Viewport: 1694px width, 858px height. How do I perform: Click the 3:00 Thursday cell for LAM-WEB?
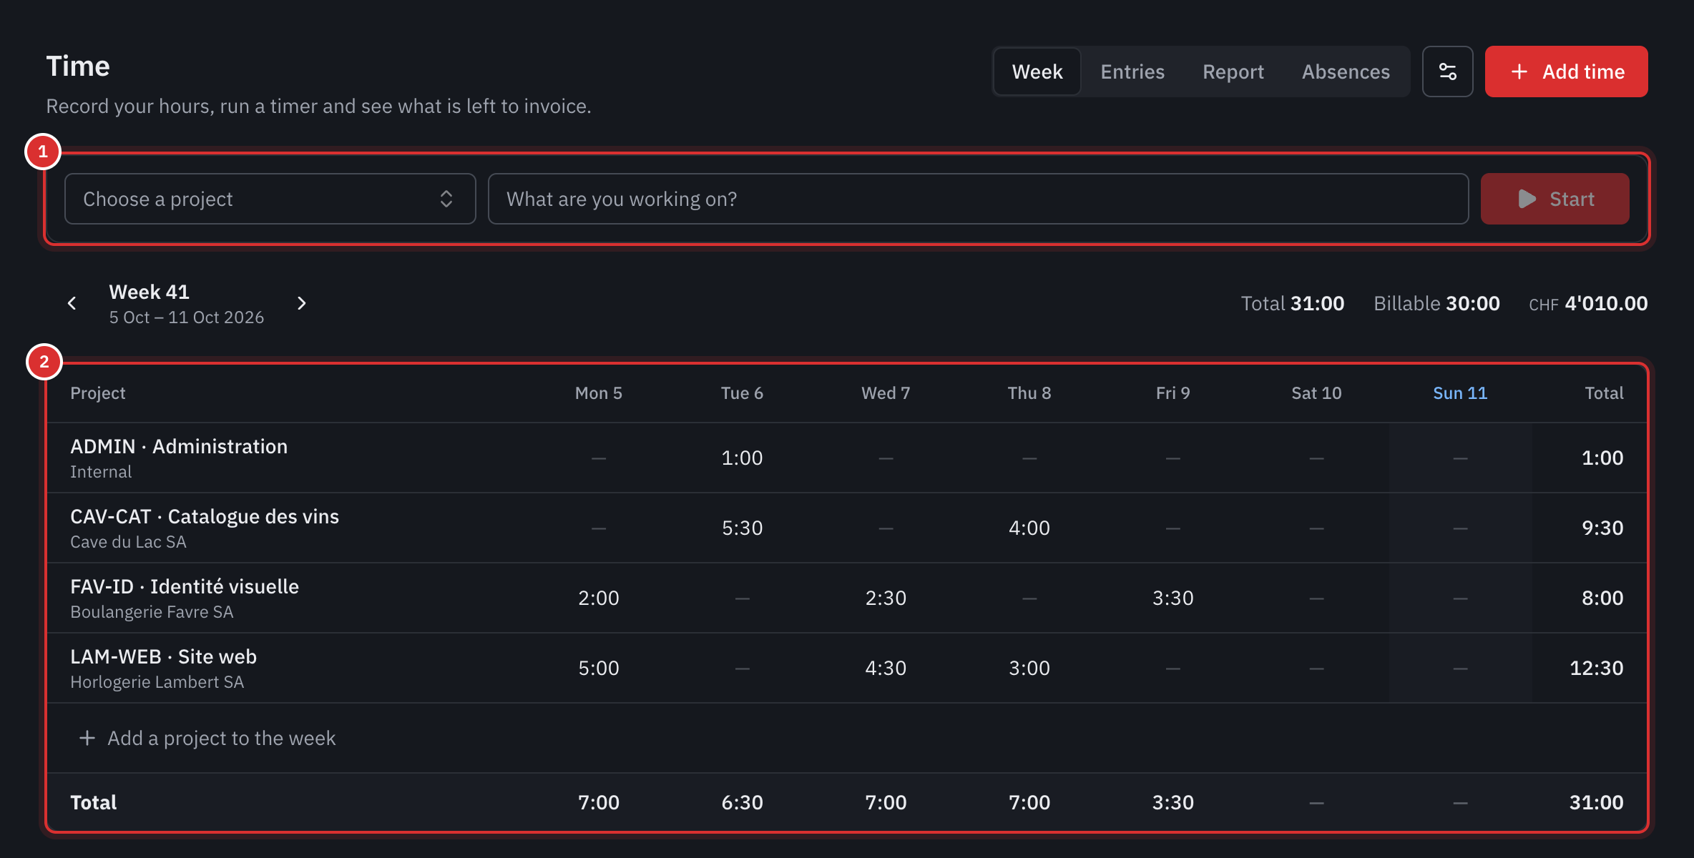point(1029,668)
